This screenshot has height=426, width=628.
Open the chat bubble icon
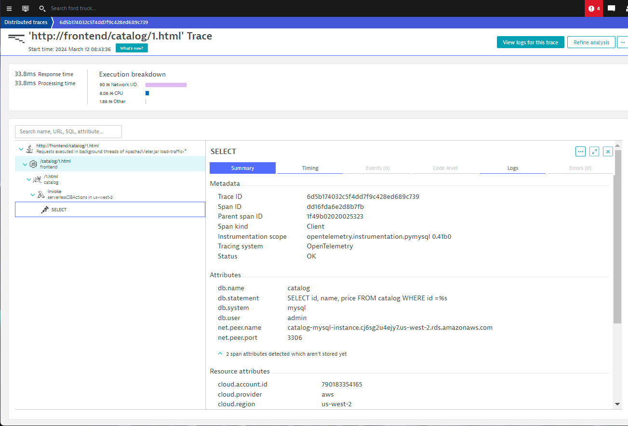pos(611,8)
